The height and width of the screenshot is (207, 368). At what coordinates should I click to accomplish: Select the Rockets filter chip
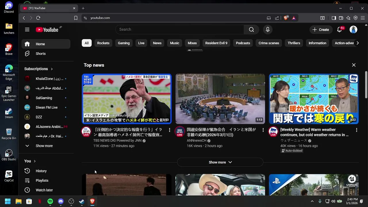coord(103,43)
